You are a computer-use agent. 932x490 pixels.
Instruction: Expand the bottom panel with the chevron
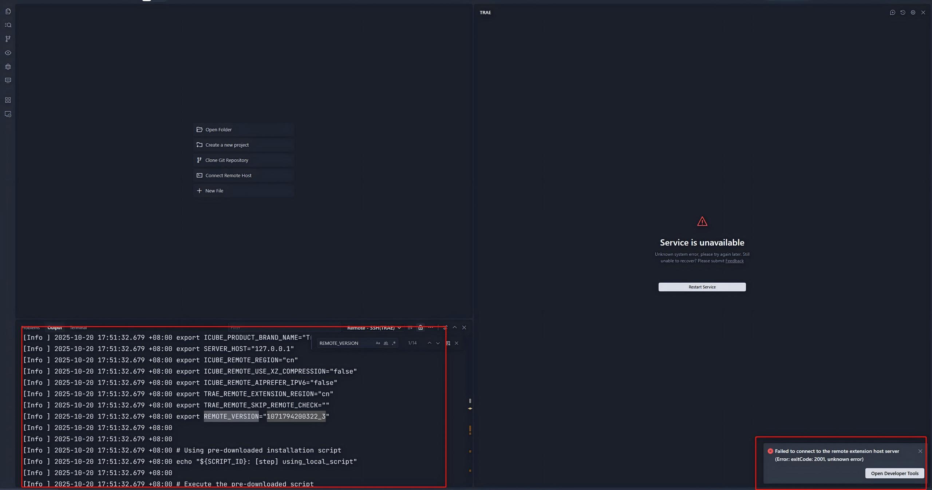pyautogui.click(x=454, y=327)
